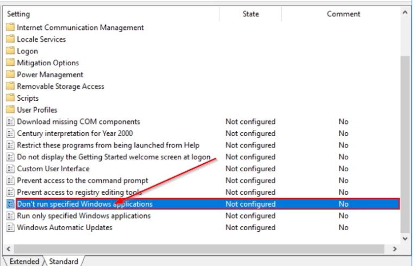Select Run only specified Windows applications
The width and height of the screenshot is (416, 266).
pos(83,216)
